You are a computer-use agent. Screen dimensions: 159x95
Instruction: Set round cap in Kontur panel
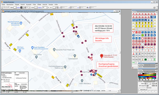pos(155,84)
